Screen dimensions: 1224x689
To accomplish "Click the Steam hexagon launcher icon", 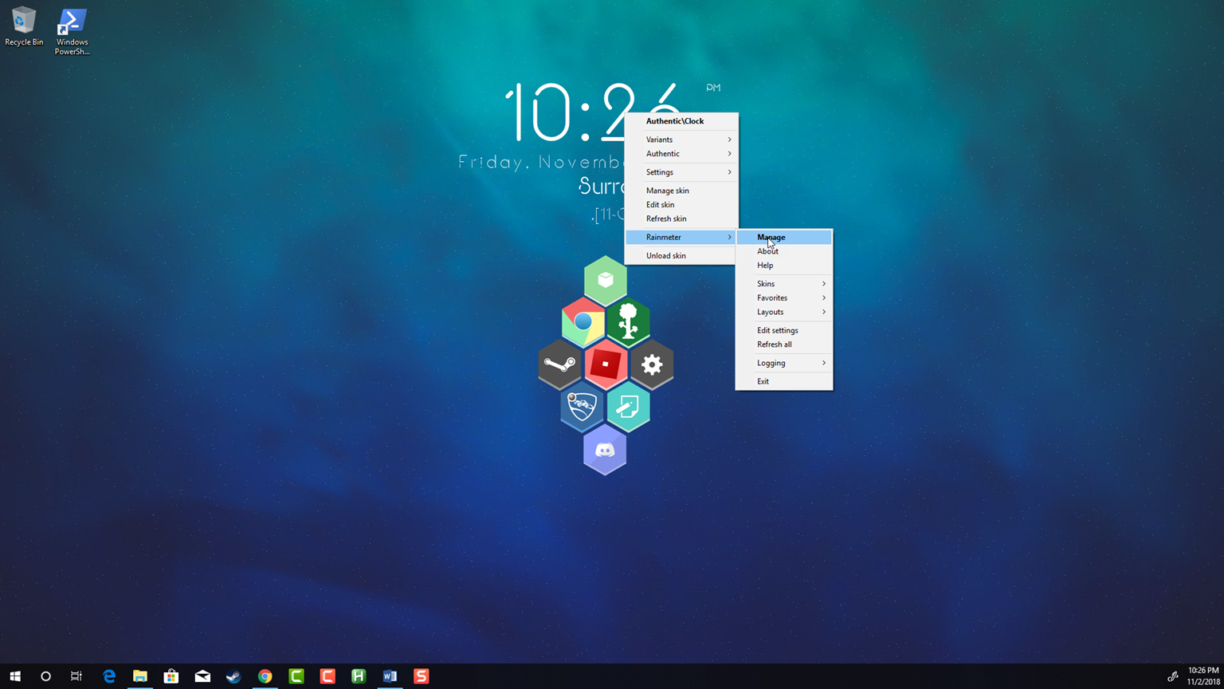I will coord(559,364).
